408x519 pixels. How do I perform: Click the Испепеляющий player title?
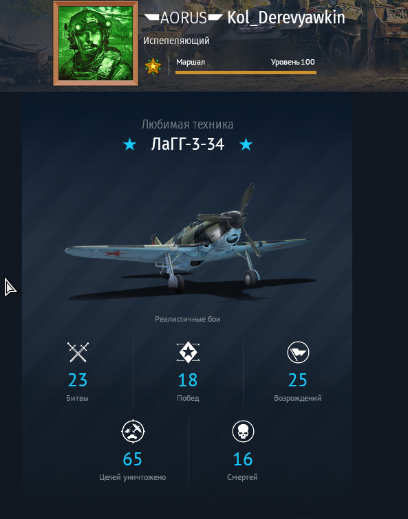click(x=176, y=41)
